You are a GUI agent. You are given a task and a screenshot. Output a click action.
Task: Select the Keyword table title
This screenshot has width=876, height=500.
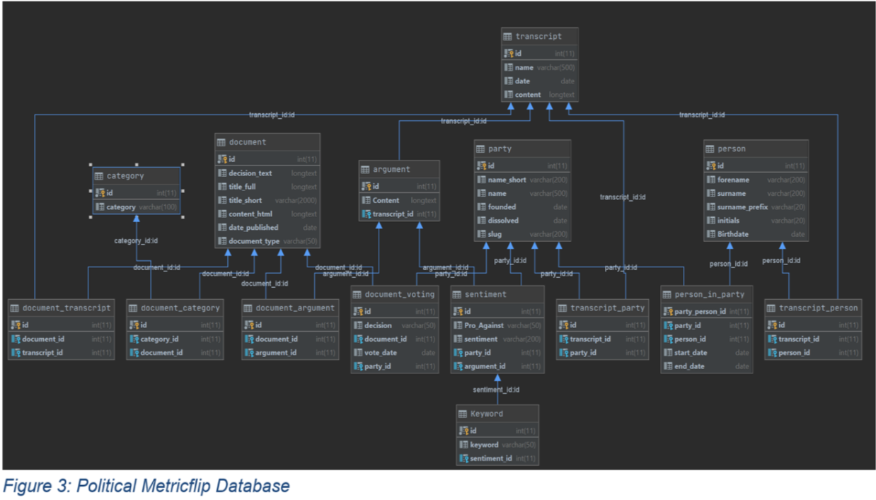click(487, 414)
